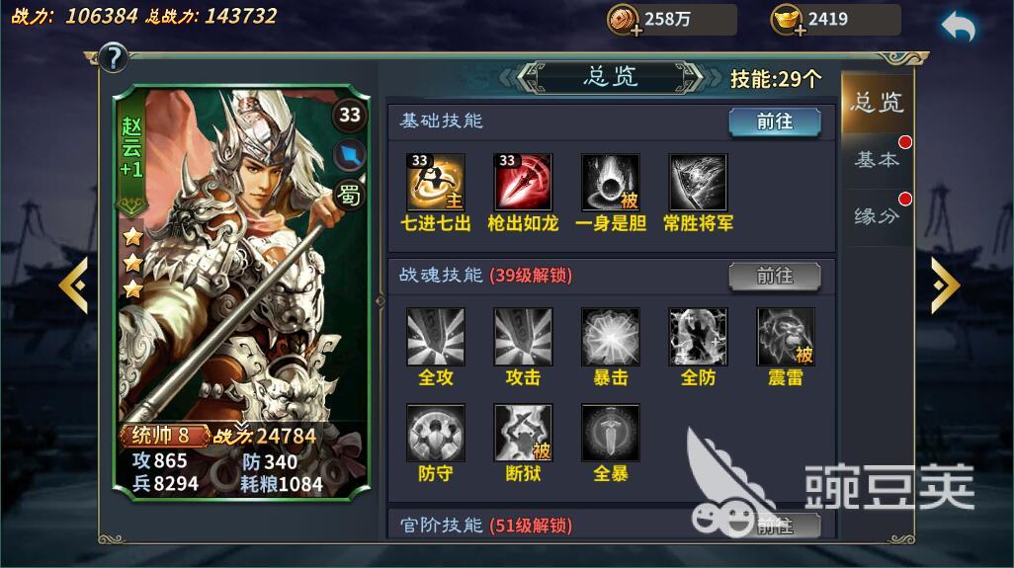Select the 暴击 critical skill icon

pyautogui.click(x=610, y=337)
